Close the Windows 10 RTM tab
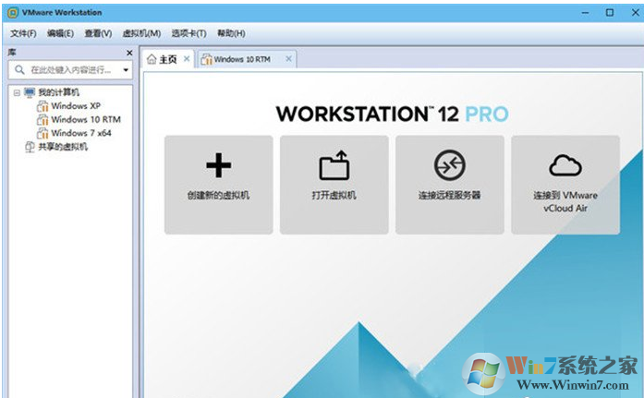Viewport: 644px width, 398px height. coord(288,59)
